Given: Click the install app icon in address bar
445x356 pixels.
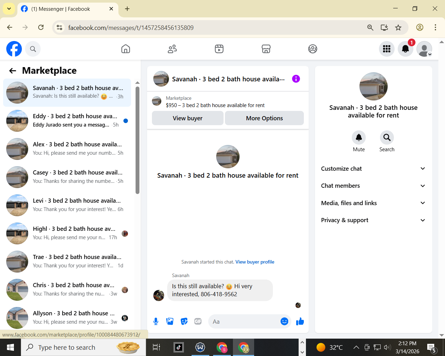Looking at the screenshot, I should coord(384,27).
